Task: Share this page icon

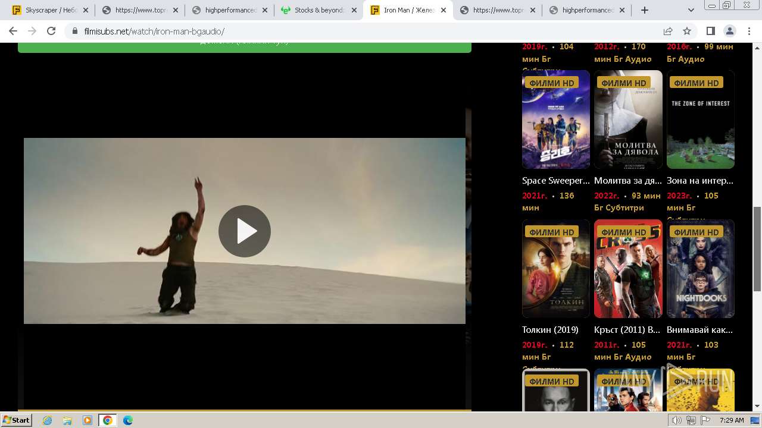Action: coord(668,31)
